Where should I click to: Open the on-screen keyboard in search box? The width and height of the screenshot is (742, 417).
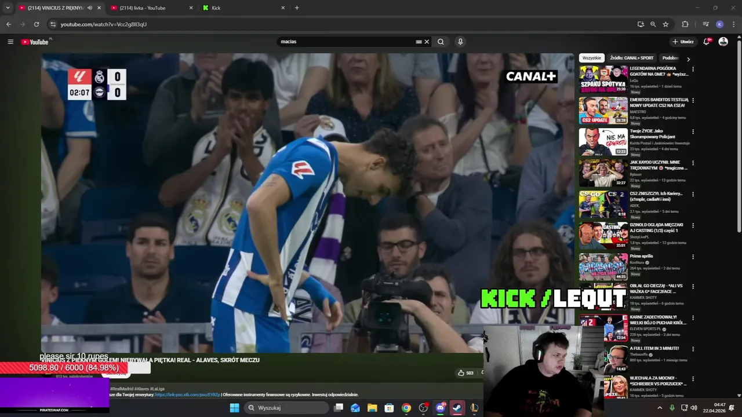[x=419, y=42]
